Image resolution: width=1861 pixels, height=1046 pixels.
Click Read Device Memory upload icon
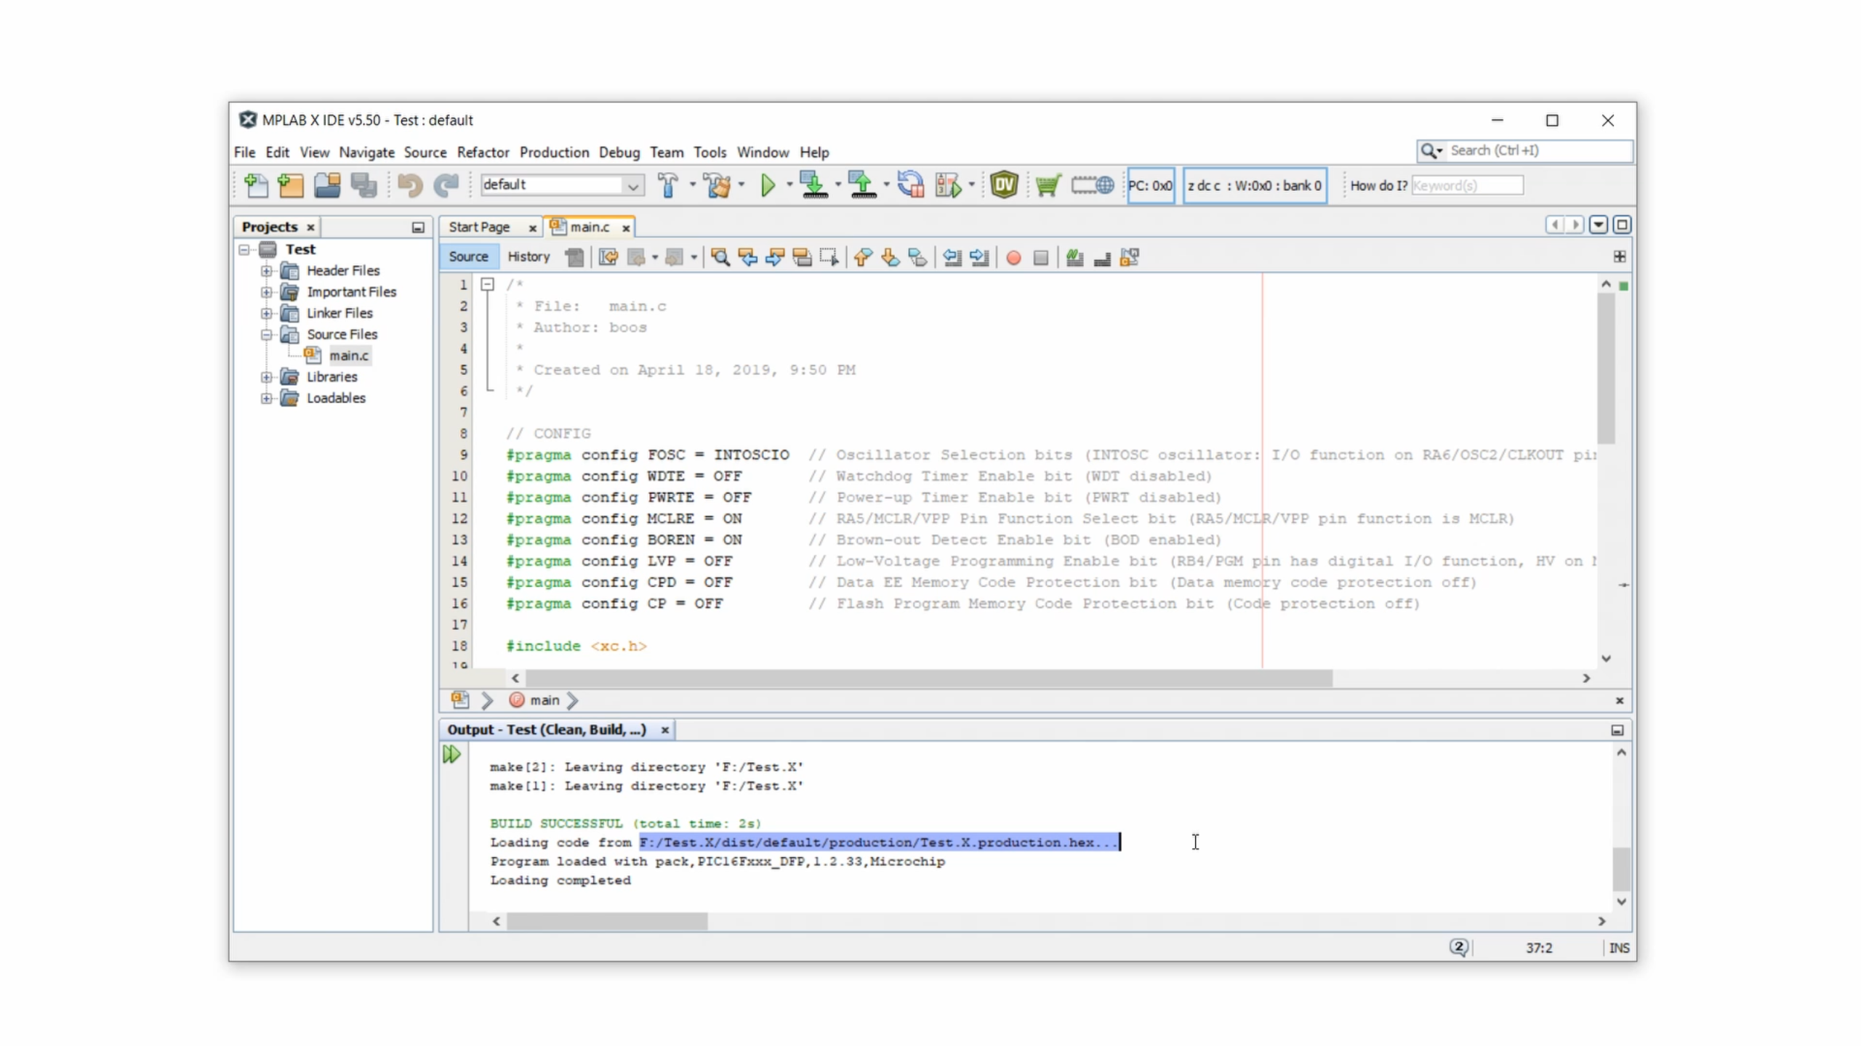point(862,185)
